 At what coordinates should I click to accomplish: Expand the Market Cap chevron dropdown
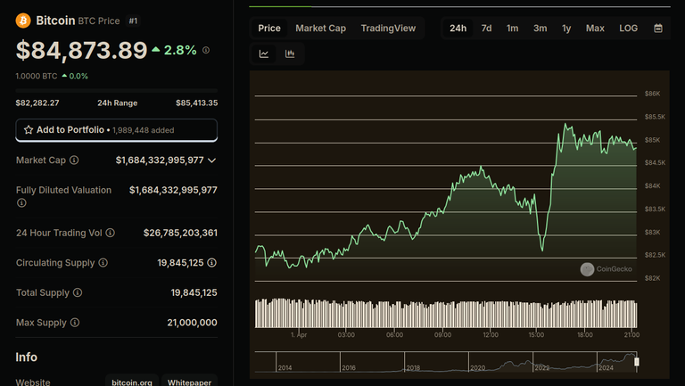click(212, 160)
